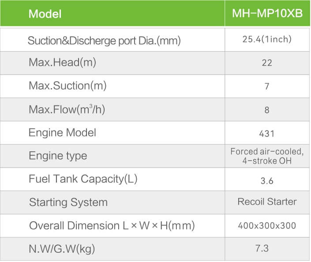This screenshot has height=262, width=311.
Task: Select the Max.Head value 22
Action: [267, 63]
